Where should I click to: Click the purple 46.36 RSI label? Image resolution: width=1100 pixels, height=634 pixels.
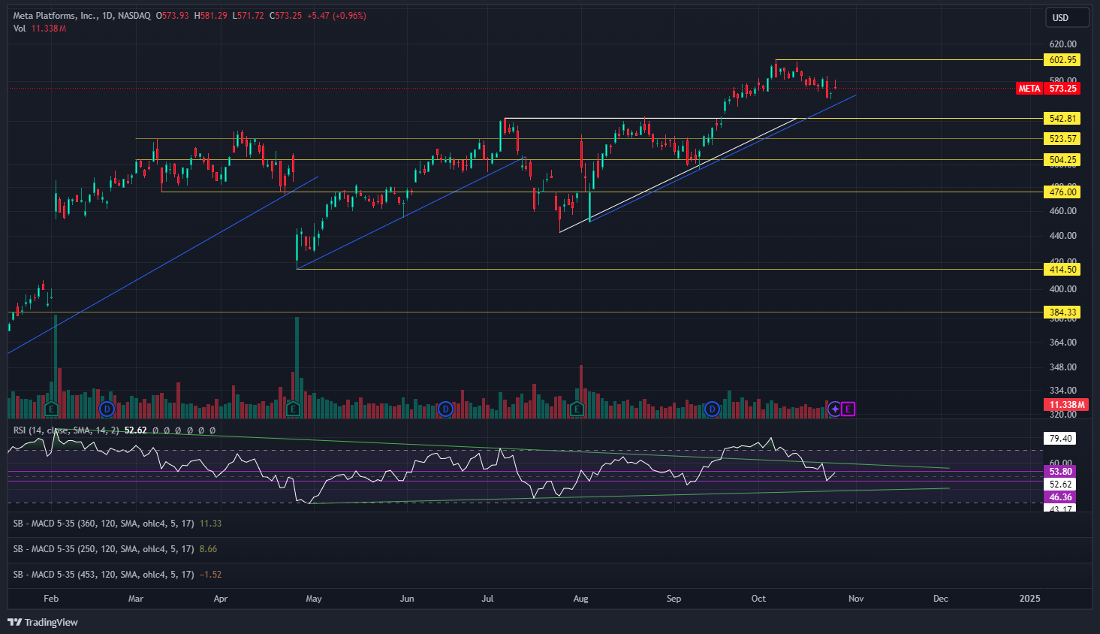coord(1060,497)
